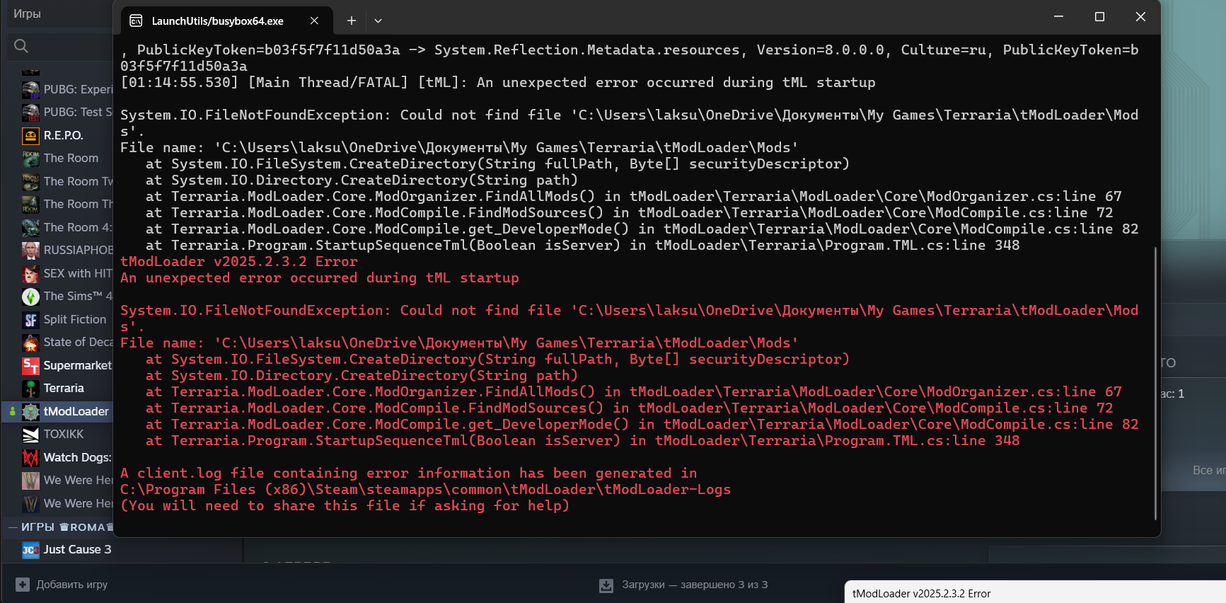Click the tModLoader game icon in the library
Image resolution: width=1226 pixels, height=603 pixels.
pos(30,411)
